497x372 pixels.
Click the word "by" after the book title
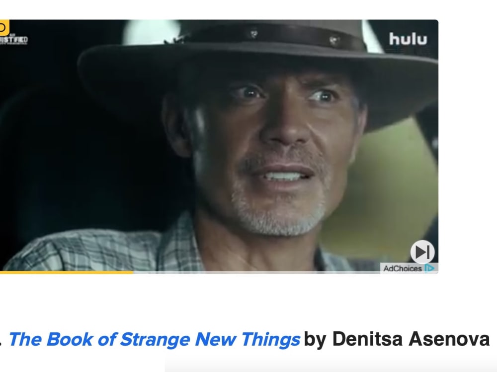315,339
